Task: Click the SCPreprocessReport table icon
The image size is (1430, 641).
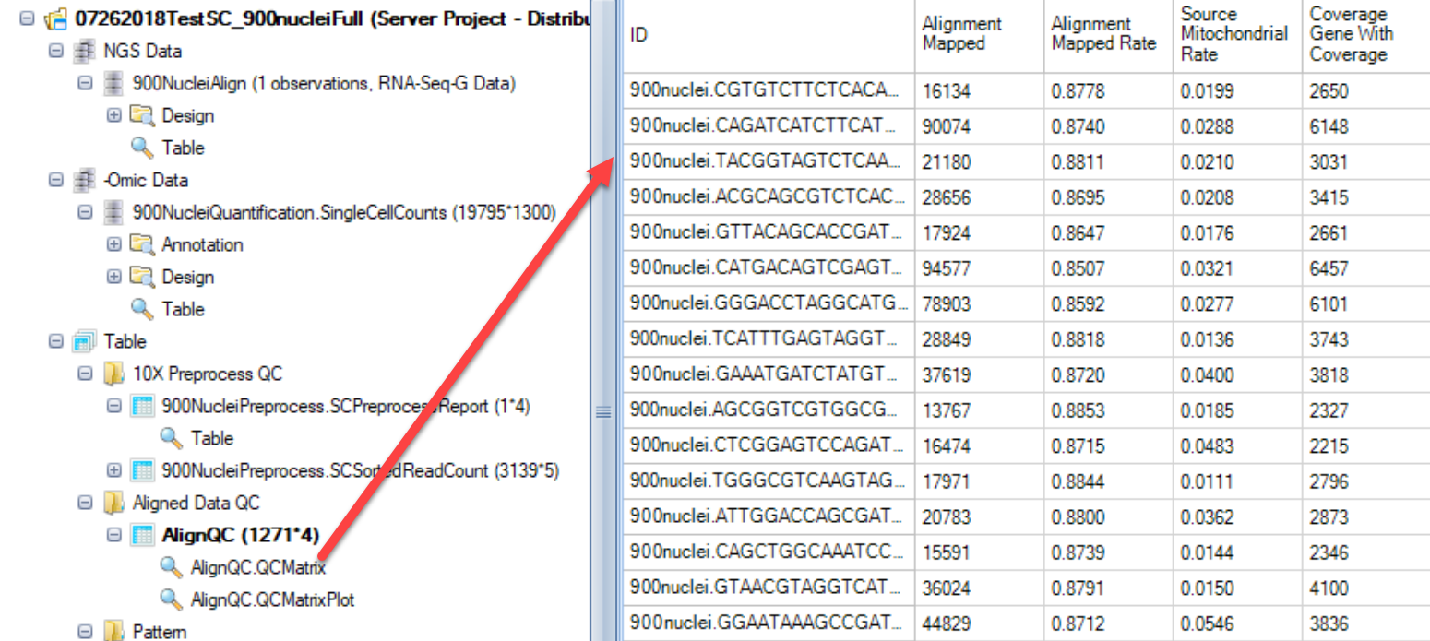Action: pos(143,406)
